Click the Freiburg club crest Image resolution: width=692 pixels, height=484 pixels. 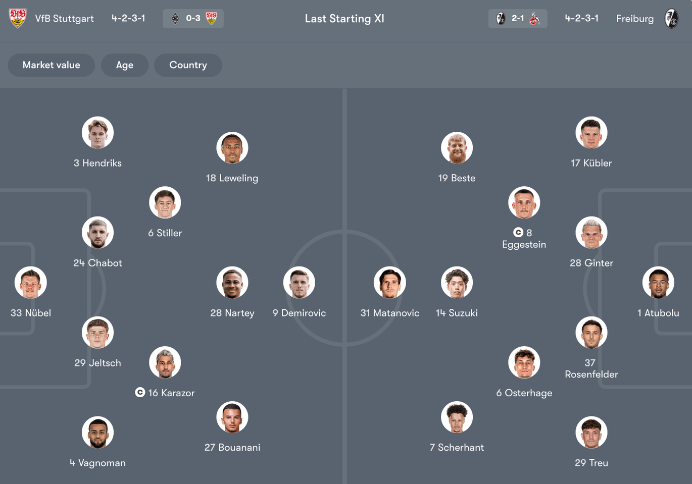[x=672, y=18]
